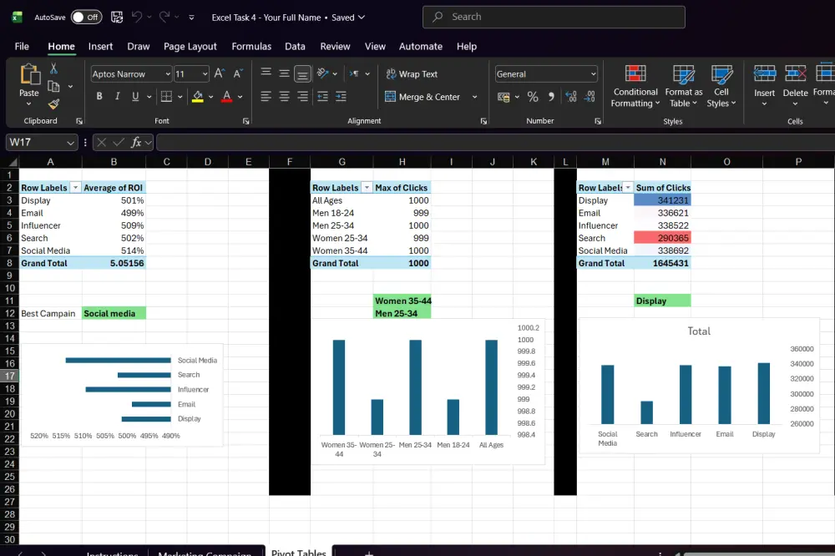Click Decrease Indent icon
The image size is (835, 556).
(x=322, y=96)
